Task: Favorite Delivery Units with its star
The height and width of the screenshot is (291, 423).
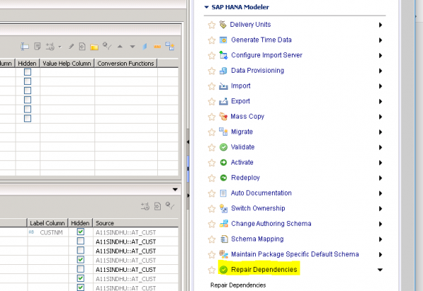Action: 211,25
